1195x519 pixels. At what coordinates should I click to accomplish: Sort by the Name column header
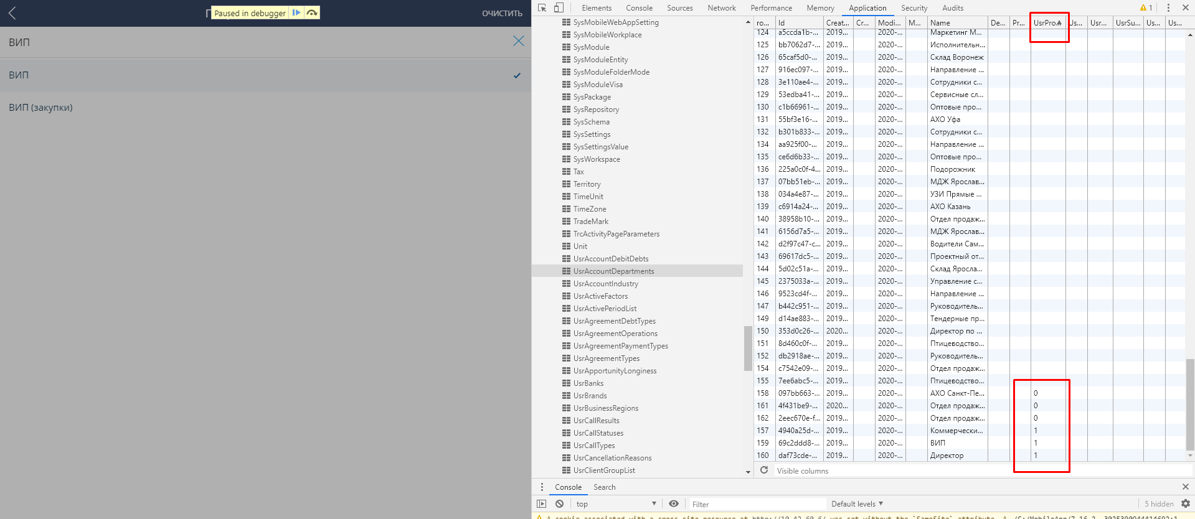957,23
